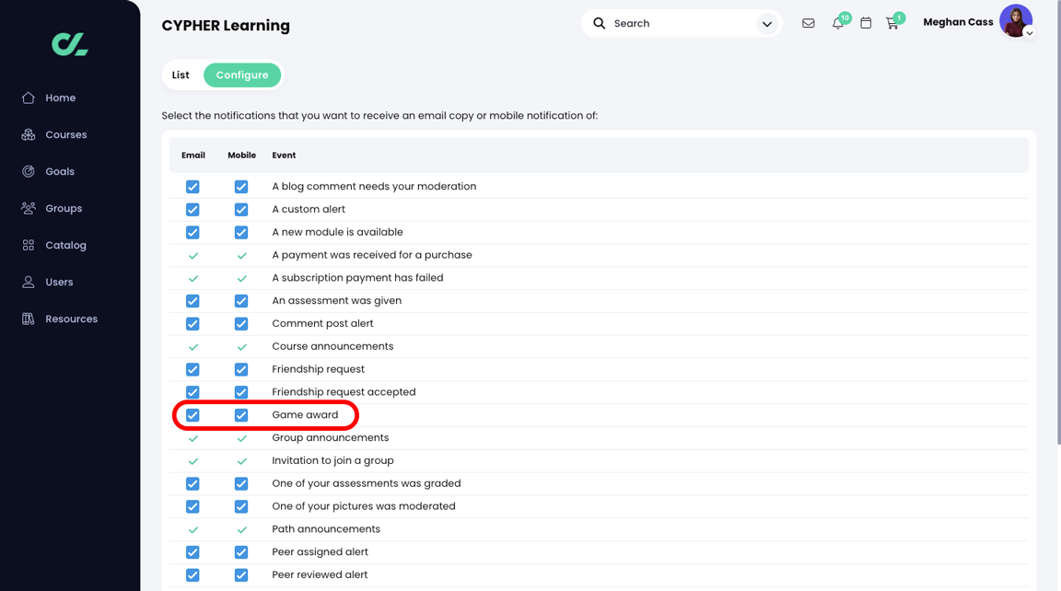Click the CYPHER Learning logo

(x=69, y=43)
